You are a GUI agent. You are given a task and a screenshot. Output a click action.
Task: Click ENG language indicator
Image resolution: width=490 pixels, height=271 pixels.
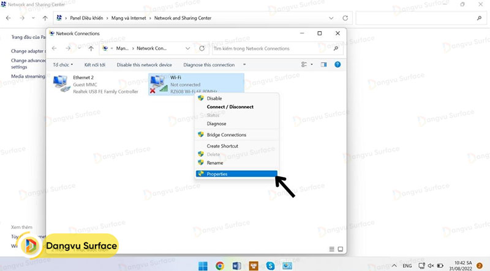click(407, 266)
